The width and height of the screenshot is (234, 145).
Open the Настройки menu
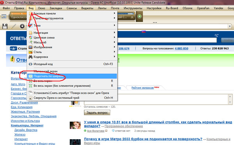click(x=154, y=8)
